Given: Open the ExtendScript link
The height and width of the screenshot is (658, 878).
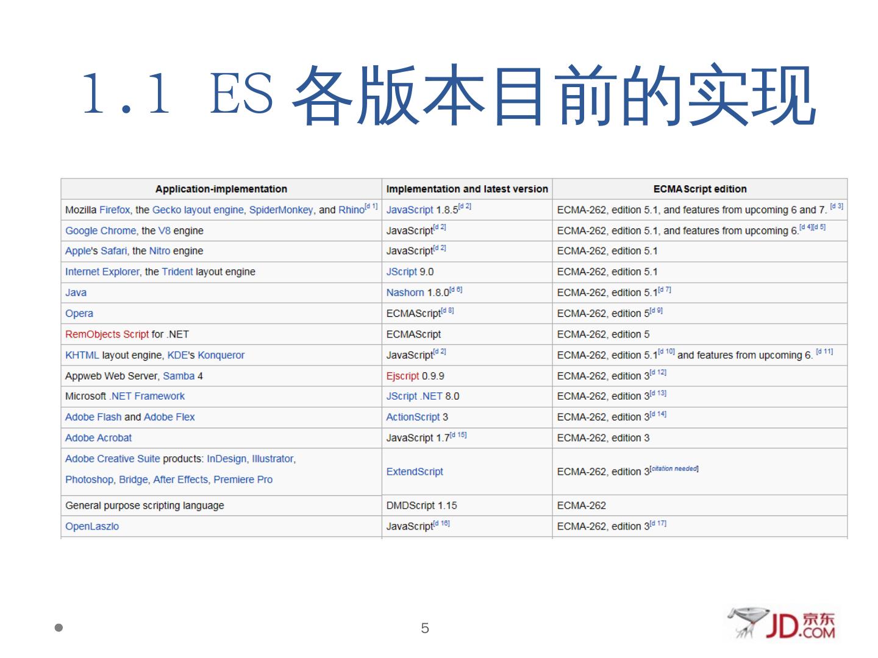Looking at the screenshot, I should click(x=415, y=472).
